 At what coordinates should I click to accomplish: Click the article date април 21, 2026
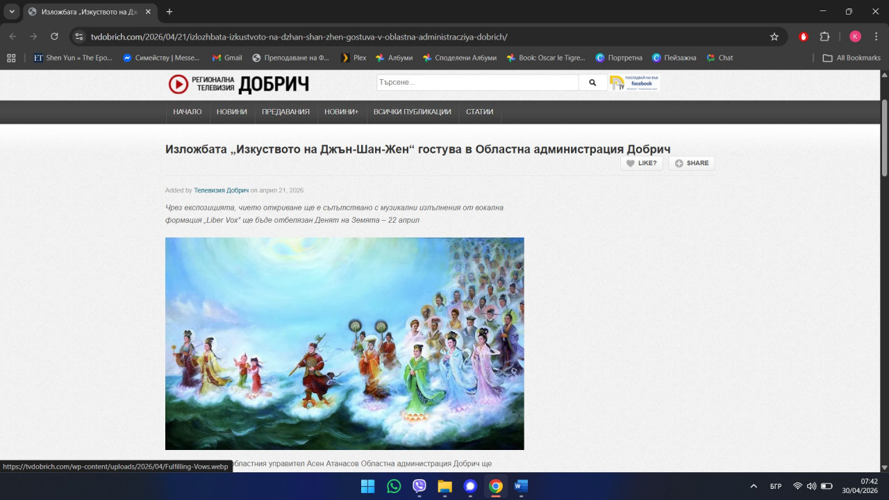click(281, 190)
